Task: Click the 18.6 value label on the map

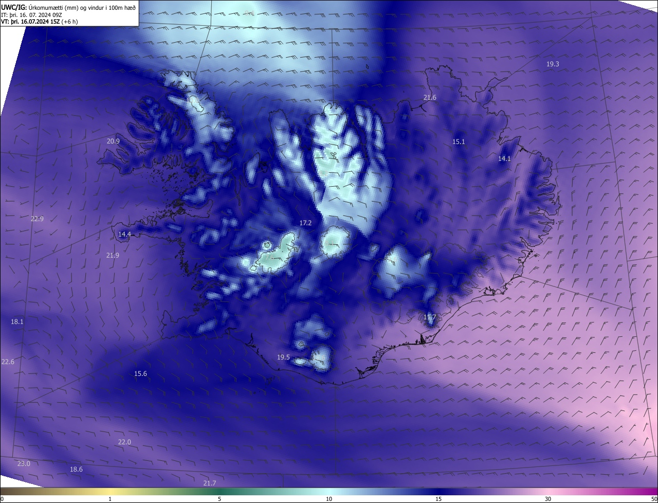Action: coord(76,469)
